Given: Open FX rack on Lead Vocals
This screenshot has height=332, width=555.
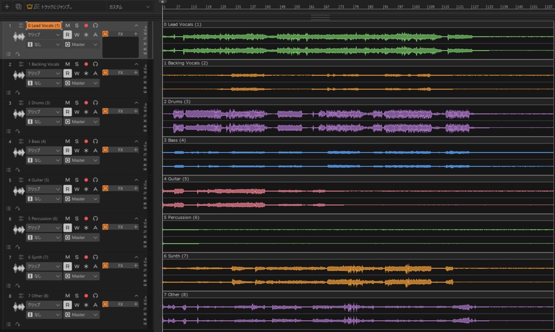Looking at the screenshot, I should (x=121, y=34).
